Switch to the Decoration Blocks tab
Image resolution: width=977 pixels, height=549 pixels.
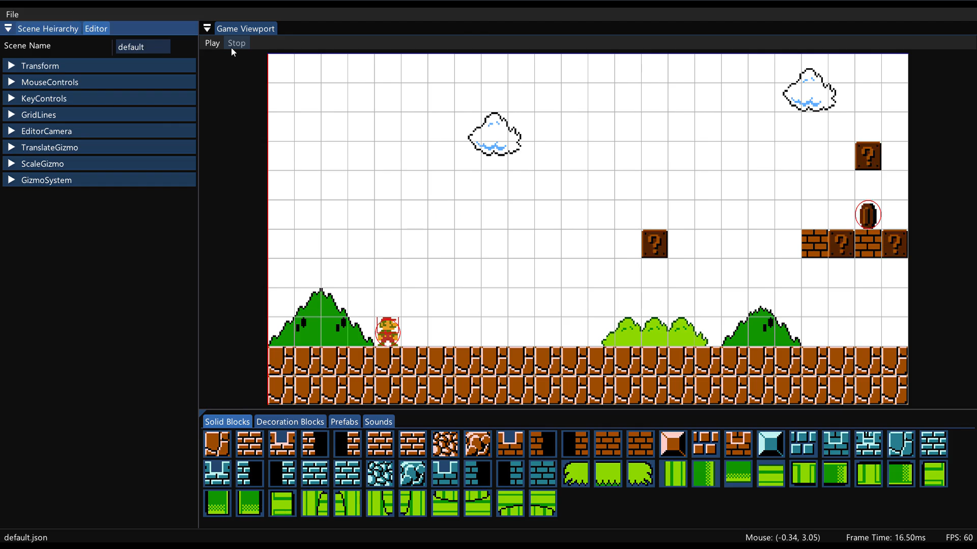[290, 421]
